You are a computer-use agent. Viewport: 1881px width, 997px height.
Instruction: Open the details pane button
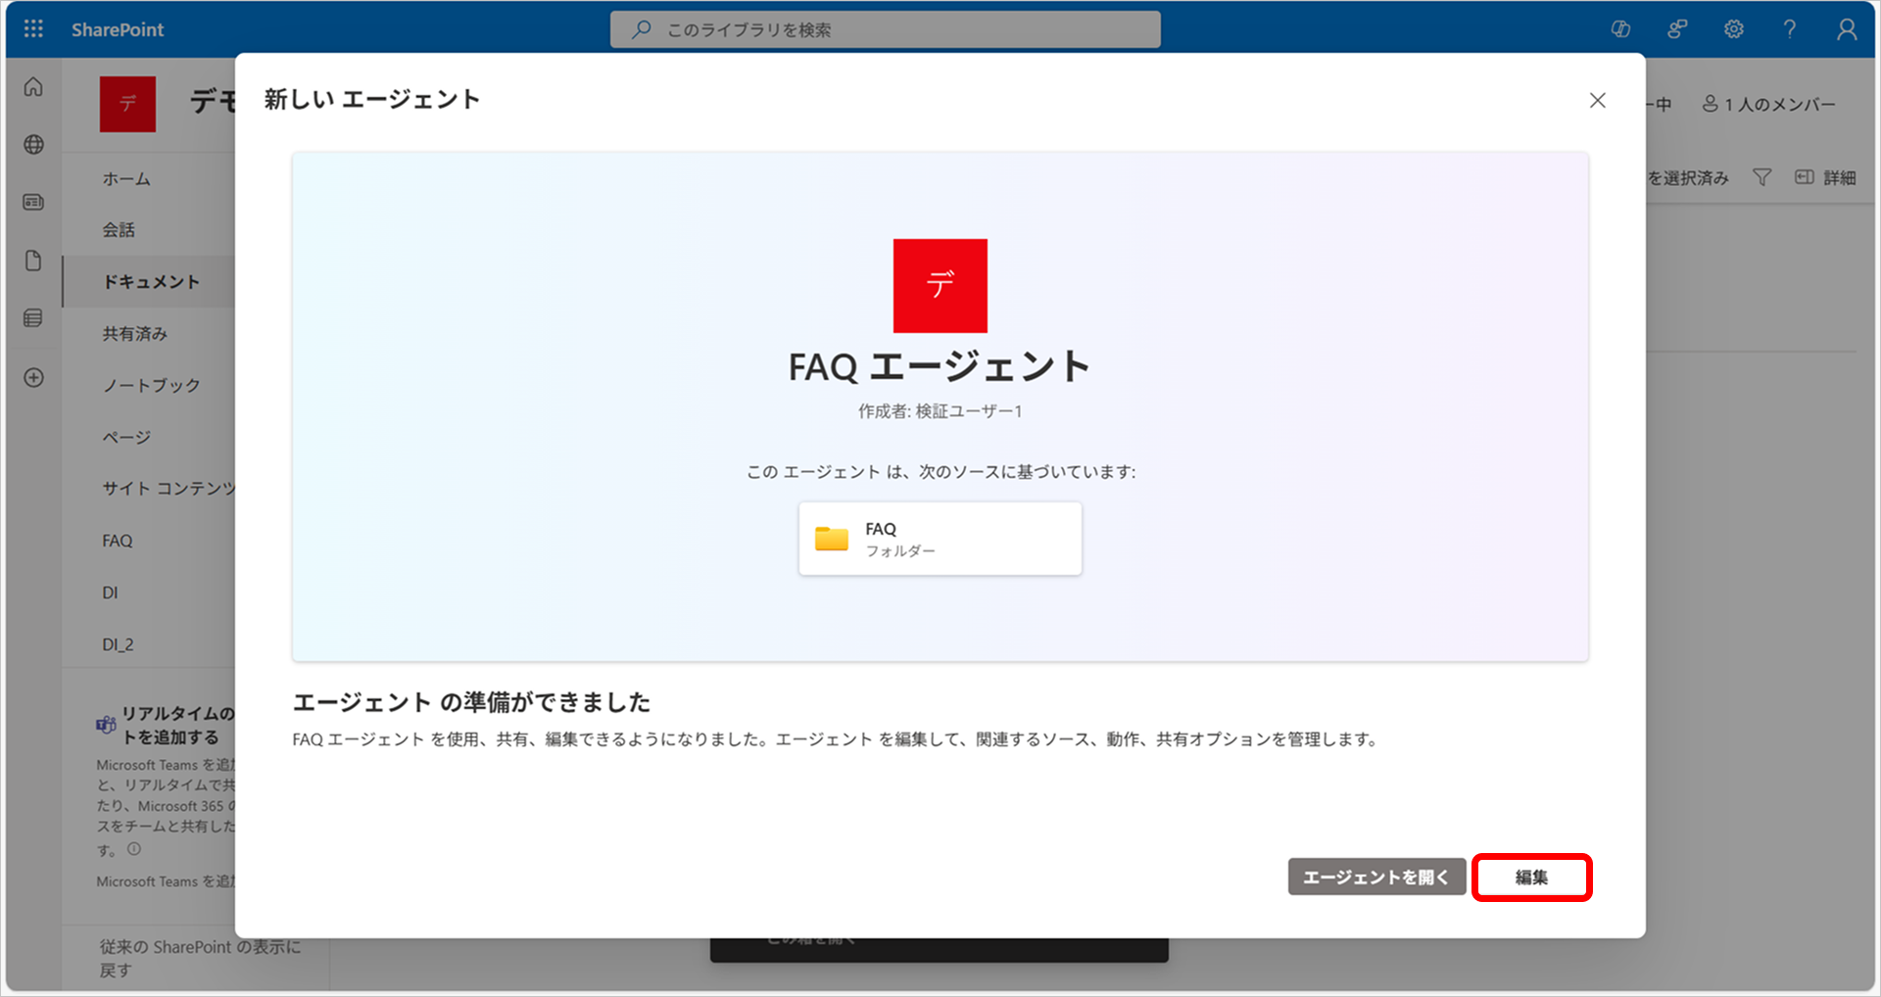(1825, 177)
